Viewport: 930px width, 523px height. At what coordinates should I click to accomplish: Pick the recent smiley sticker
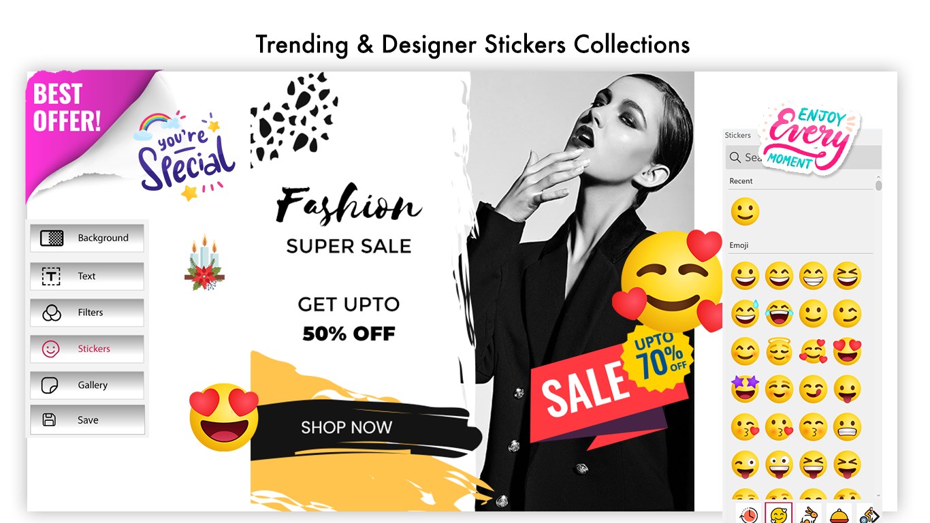click(745, 212)
